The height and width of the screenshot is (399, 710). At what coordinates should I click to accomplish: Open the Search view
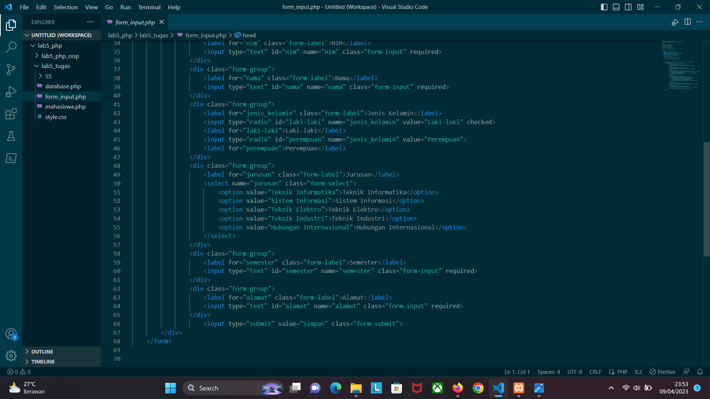point(11,47)
